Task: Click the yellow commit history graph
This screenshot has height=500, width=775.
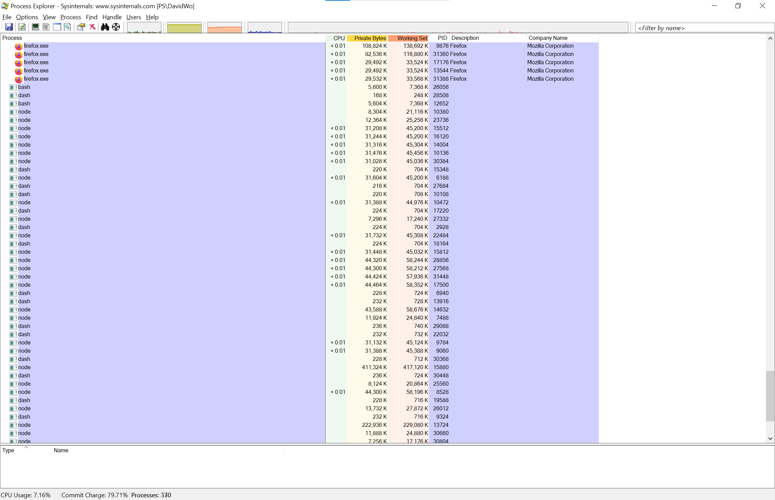Action: (184, 27)
